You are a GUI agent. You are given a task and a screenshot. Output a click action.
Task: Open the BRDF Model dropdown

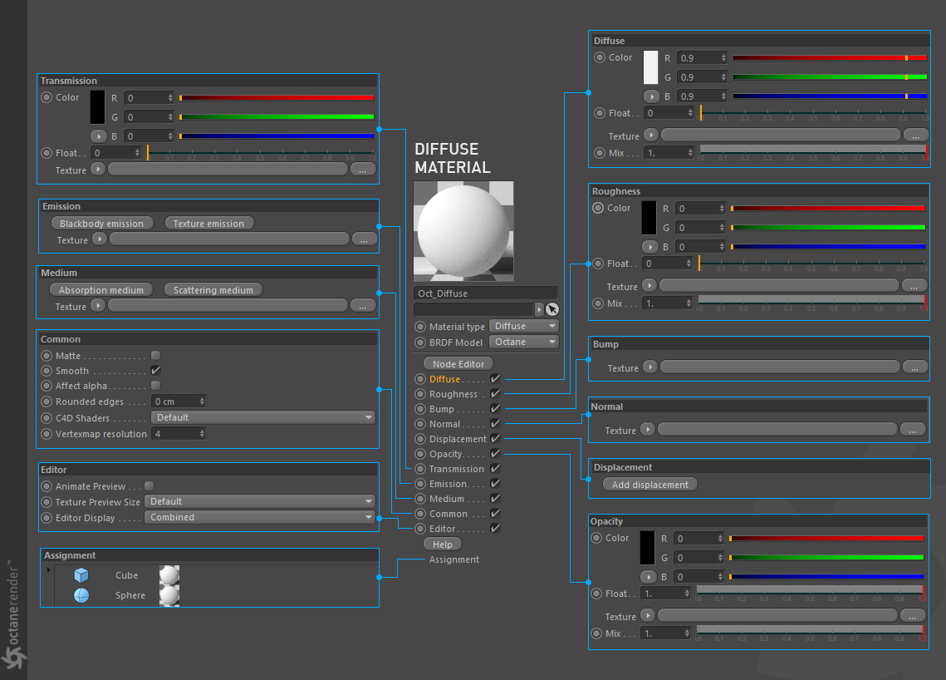coord(524,342)
